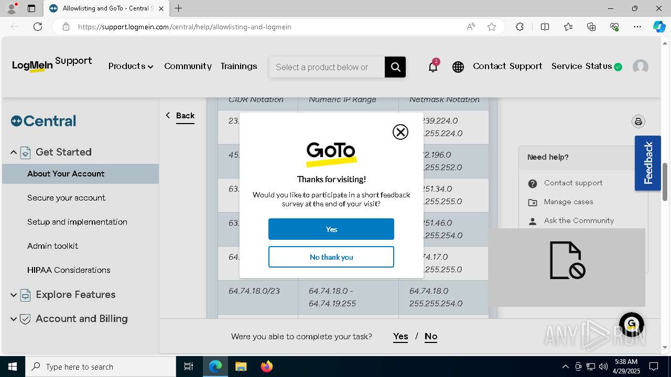Screen dimensions: 671x377
Task: Select Setup and implementation item
Action: (77, 222)
